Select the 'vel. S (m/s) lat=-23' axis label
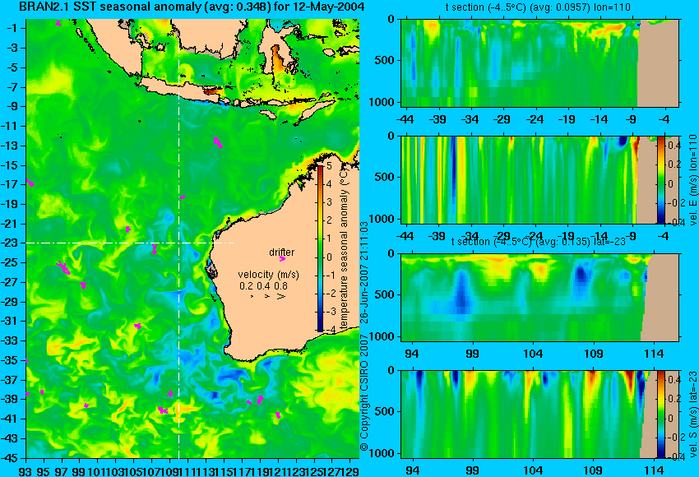Screen dimensions: 699x477 (x=692, y=414)
